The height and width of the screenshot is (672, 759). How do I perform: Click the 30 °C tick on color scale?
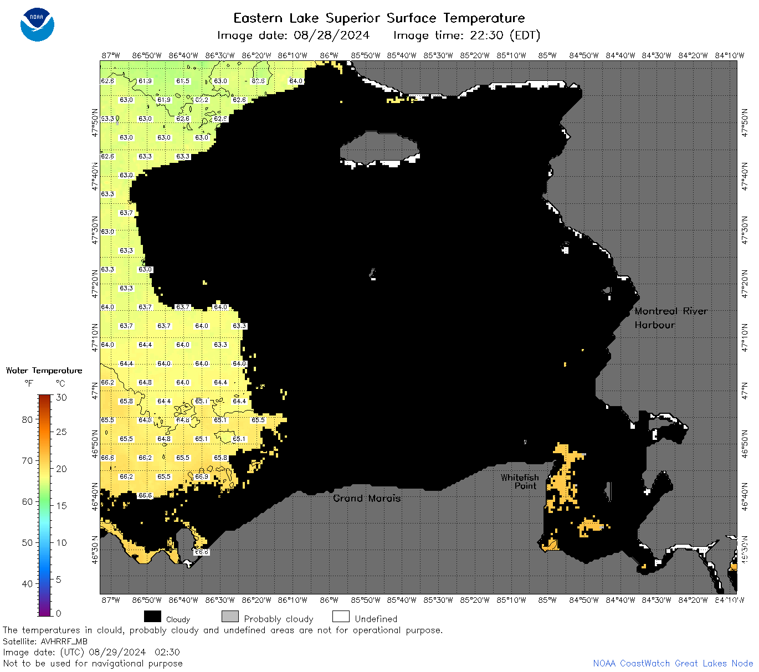(61, 397)
